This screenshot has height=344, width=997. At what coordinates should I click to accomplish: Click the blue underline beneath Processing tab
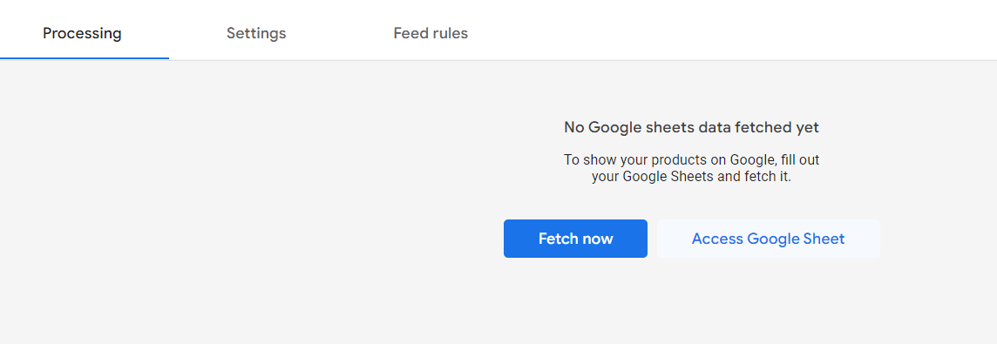[85, 57]
